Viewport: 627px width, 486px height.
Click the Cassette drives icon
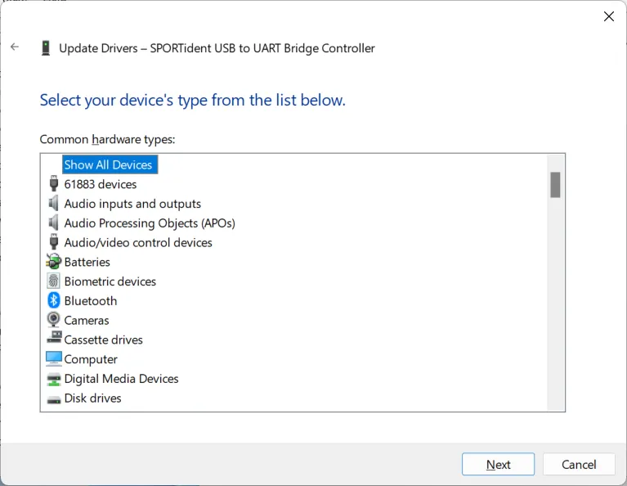[54, 340]
